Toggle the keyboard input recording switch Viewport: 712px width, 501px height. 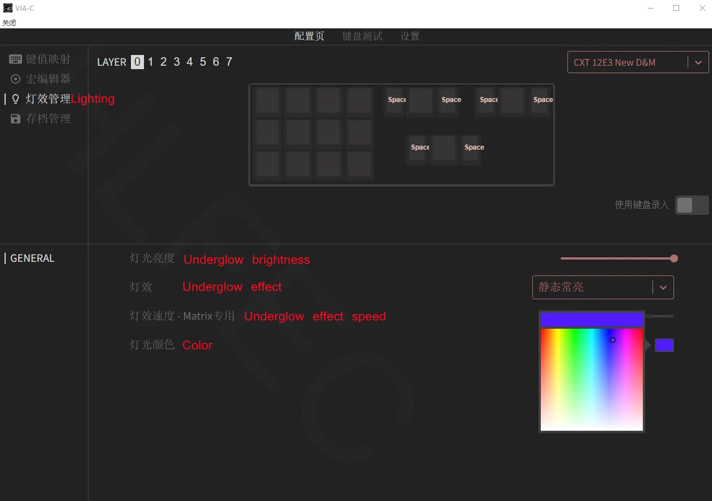(x=692, y=205)
